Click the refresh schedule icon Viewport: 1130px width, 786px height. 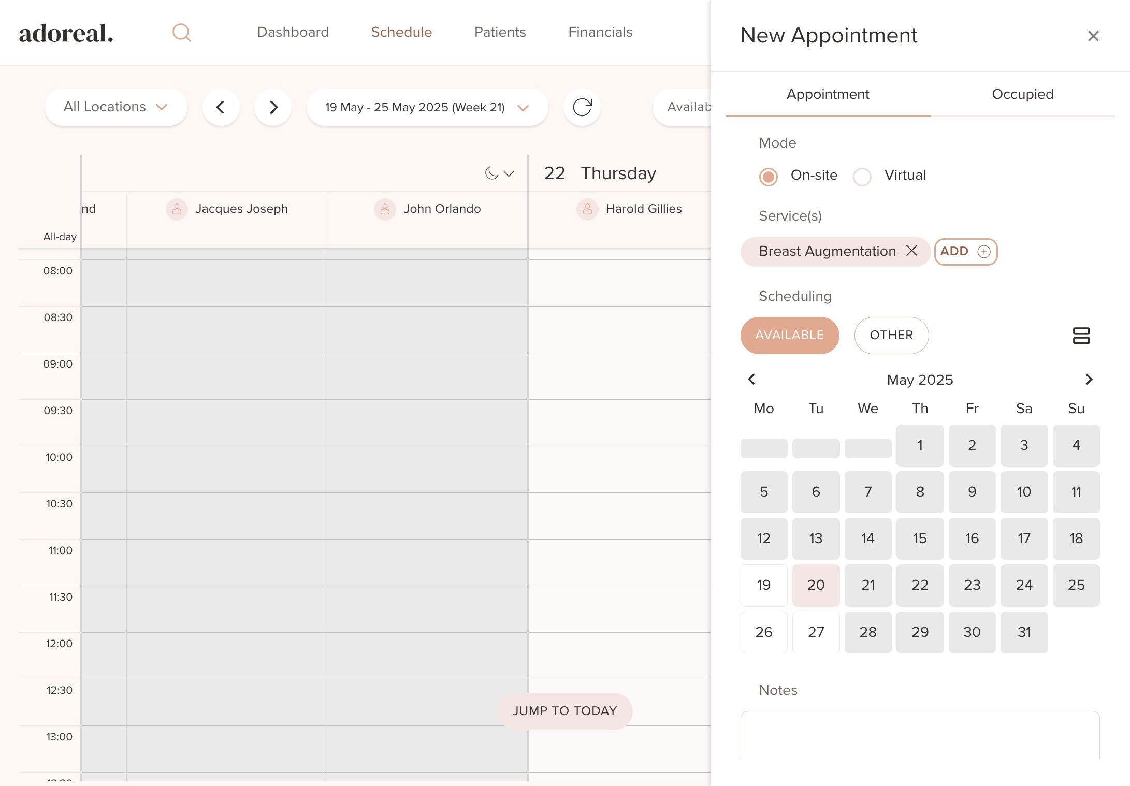coord(582,107)
